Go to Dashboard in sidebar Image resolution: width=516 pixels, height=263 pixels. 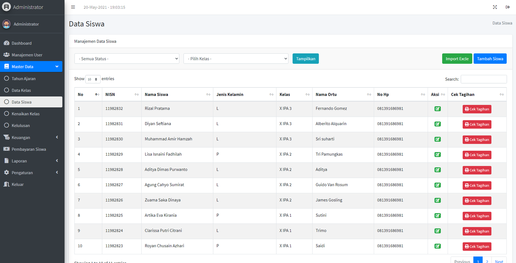22,43
